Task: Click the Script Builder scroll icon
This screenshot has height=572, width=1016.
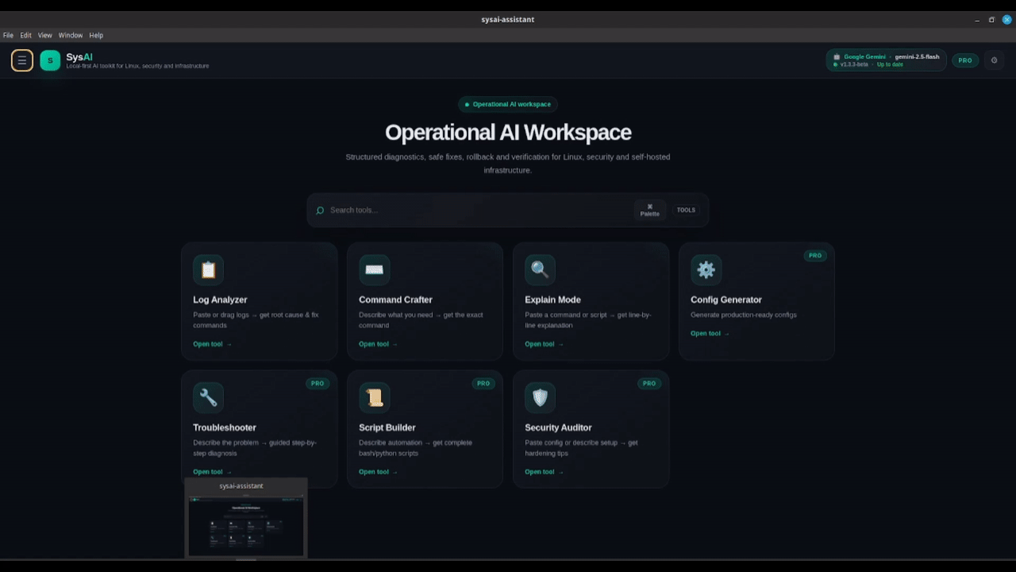Action: pyautogui.click(x=374, y=398)
